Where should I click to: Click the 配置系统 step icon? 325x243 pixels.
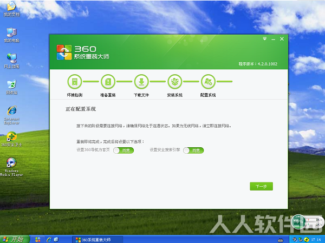(208, 82)
